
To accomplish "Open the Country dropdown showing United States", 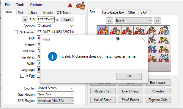I will (56, 88).
